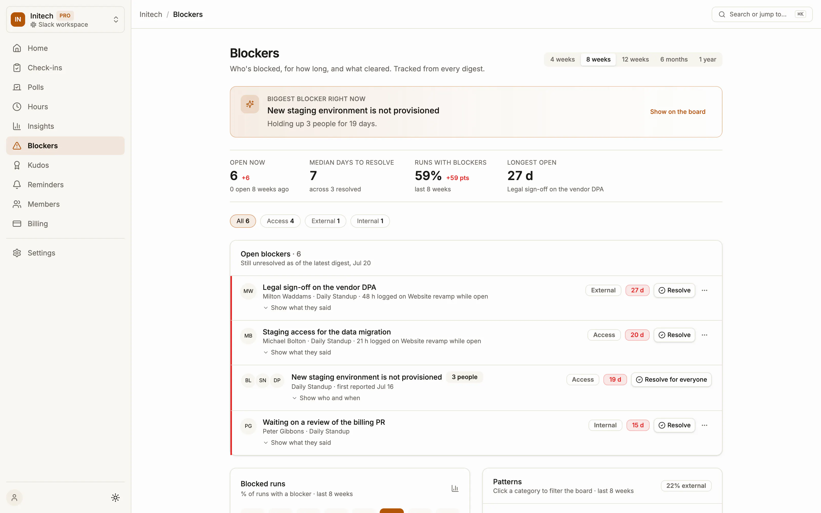Click the Hours clock icon
Viewport: 821px width, 513px height.
coord(17,107)
